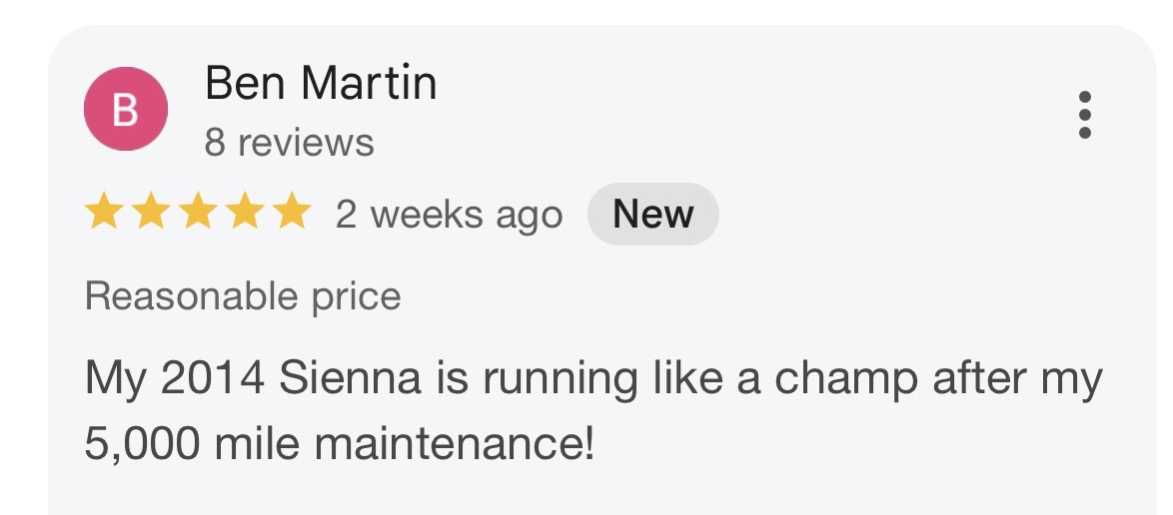Click Ben Martin's pink B avatar
The width and height of the screenshot is (1173, 515).
click(125, 110)
